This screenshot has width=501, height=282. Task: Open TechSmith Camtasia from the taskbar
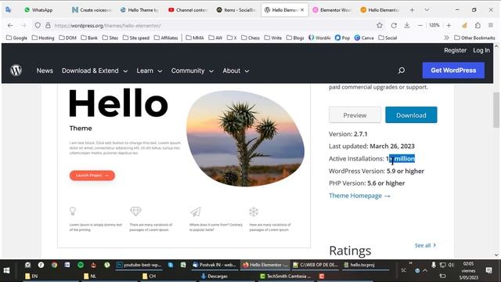(285, 276)
